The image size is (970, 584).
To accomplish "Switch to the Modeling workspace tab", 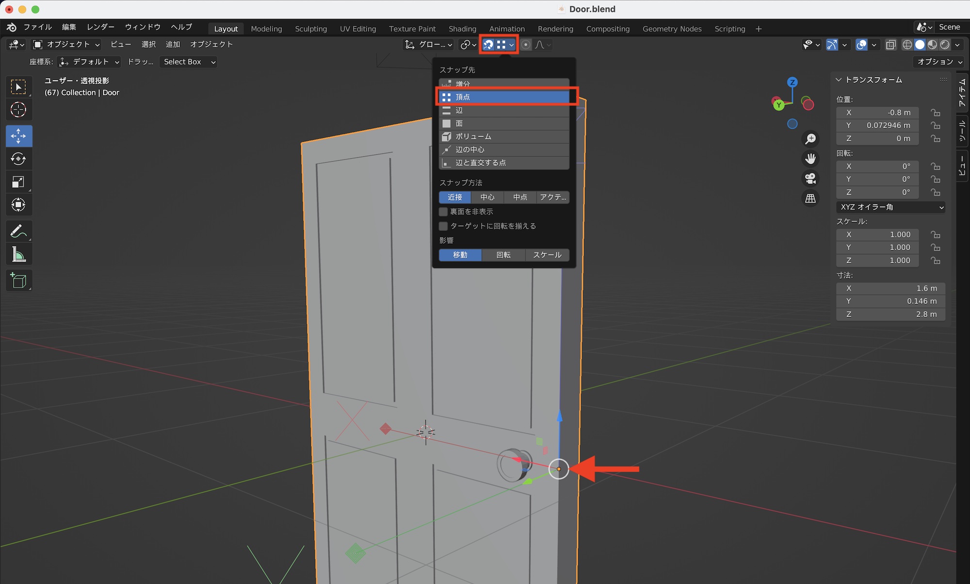I will (266, 29).
